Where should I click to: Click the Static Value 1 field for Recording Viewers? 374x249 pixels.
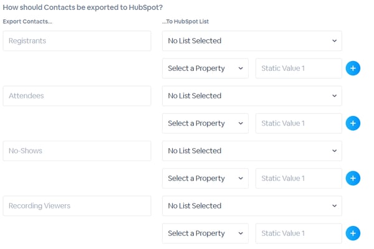pyautogui.click(x=299, y=233)
